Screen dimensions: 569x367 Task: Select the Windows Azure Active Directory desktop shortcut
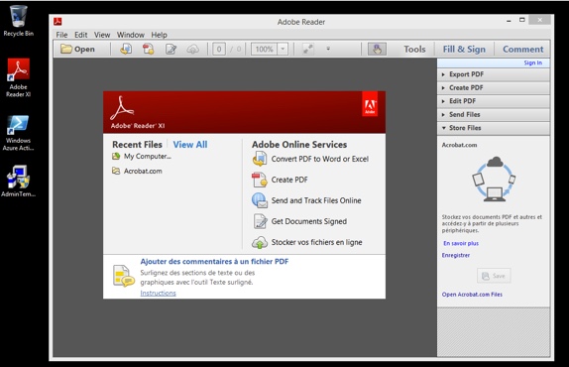[18, 133]
